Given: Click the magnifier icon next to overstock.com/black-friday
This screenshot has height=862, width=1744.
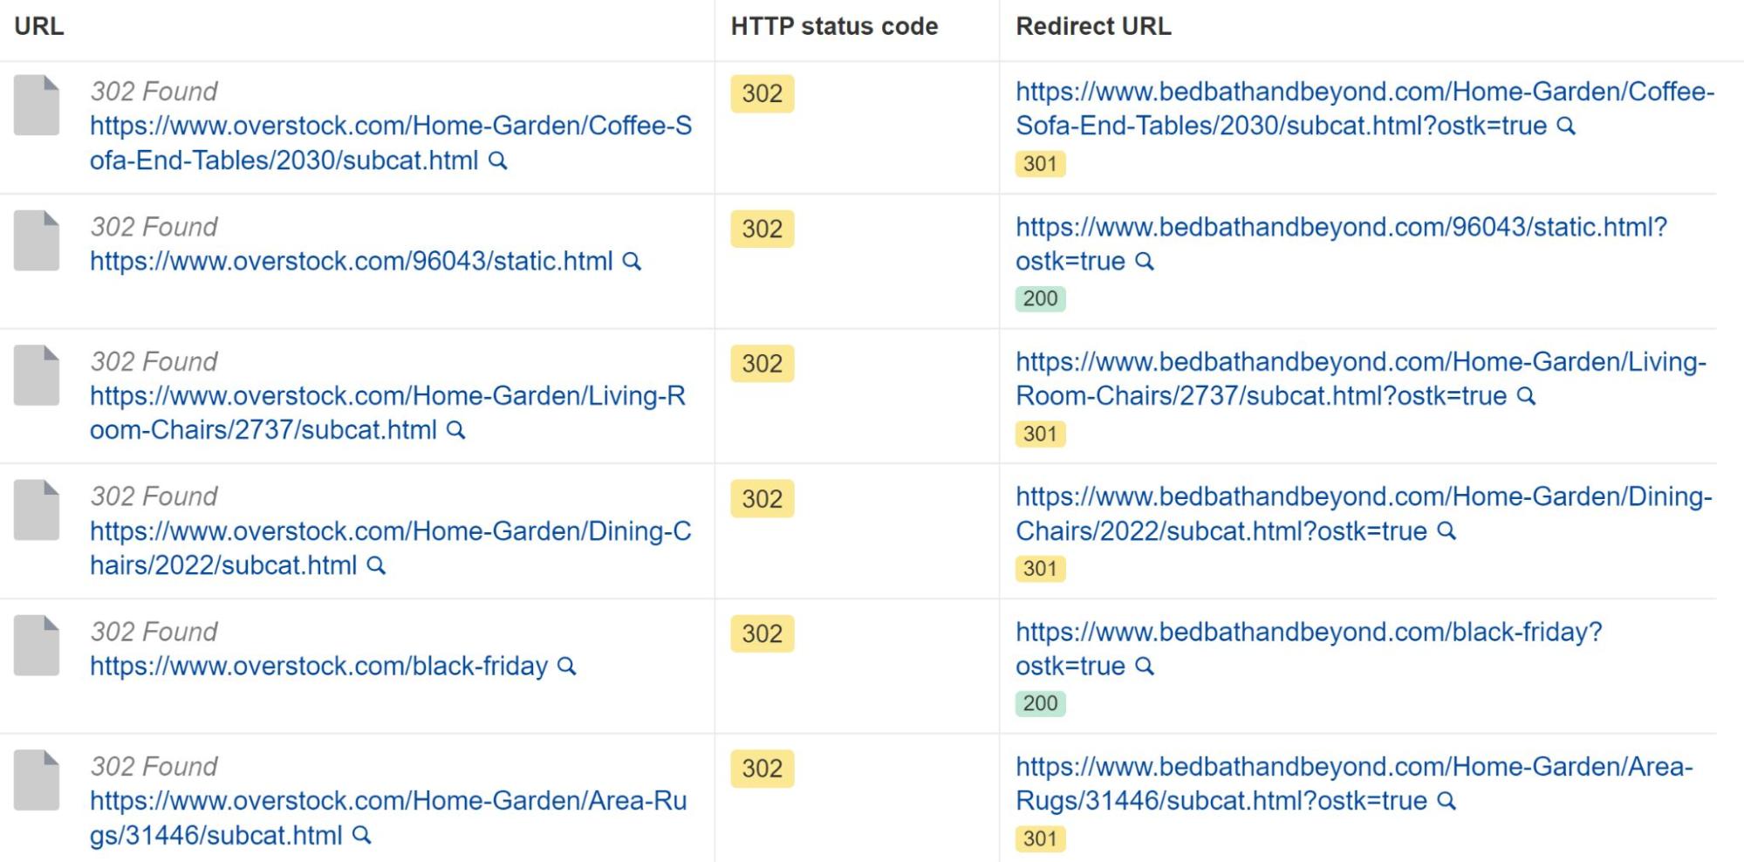Looking at the screenshot, I should tap(569, 667).
